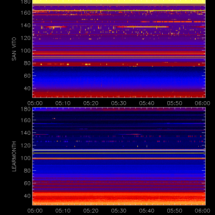Click the SAN VITO axis label

(x=14, y=49)
